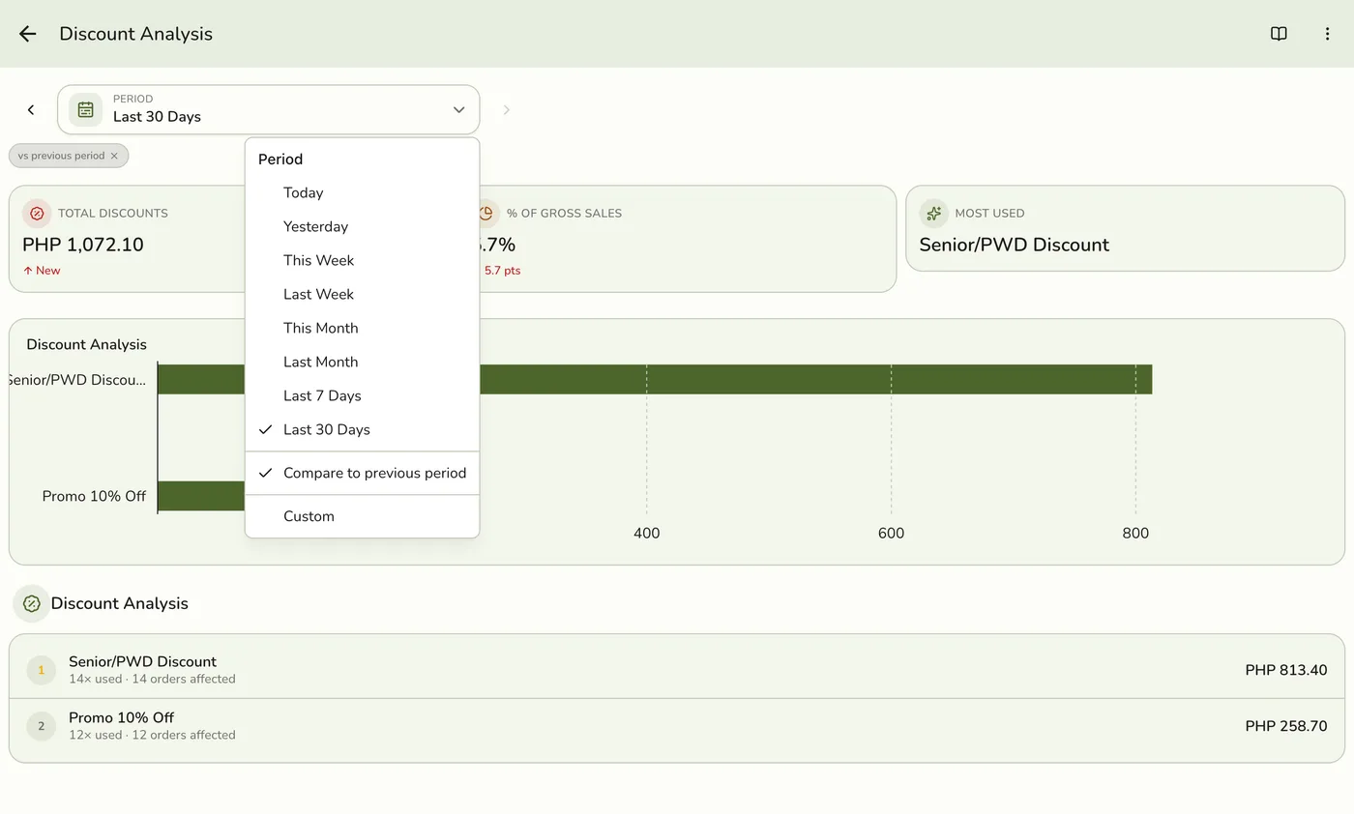Open the three-dot overflow menu

tap(1327, 34)
